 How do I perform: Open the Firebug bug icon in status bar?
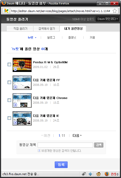84,174
